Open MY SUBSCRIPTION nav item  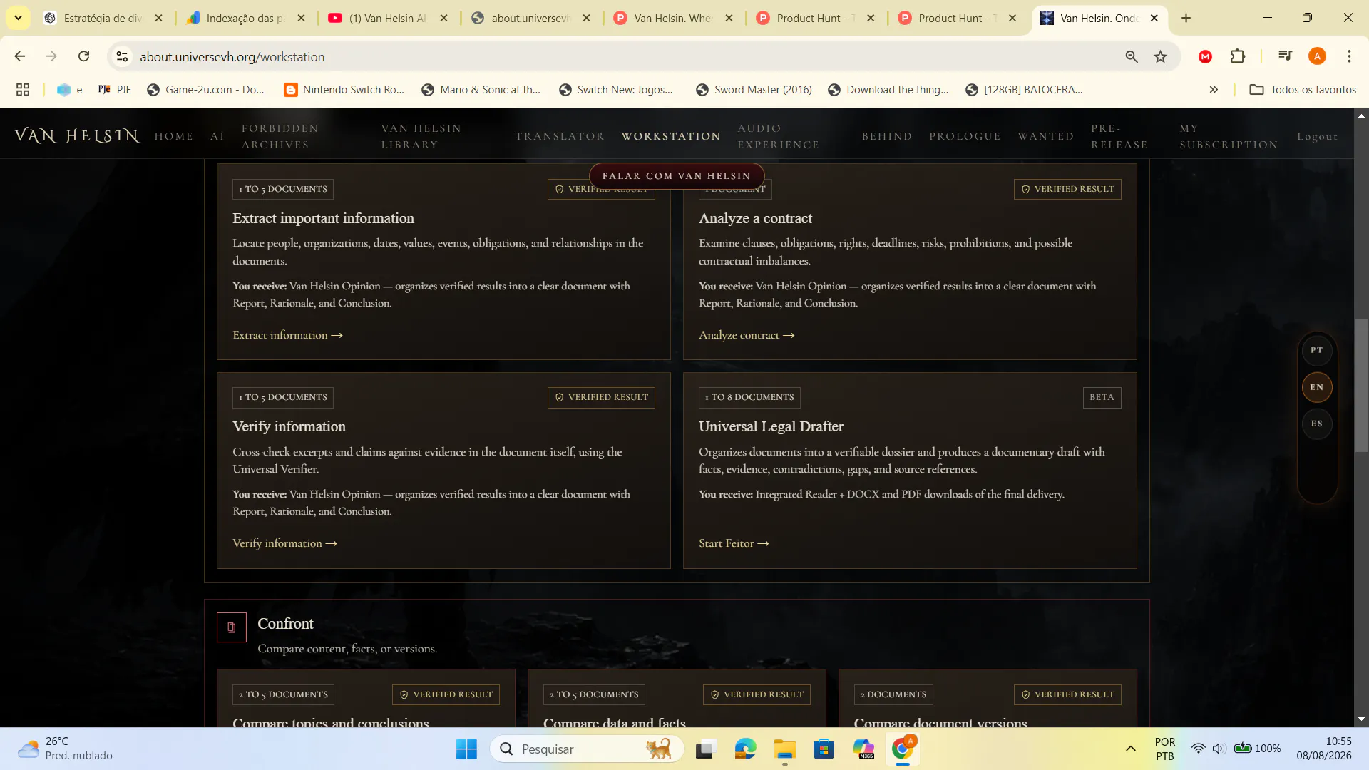1229,136
